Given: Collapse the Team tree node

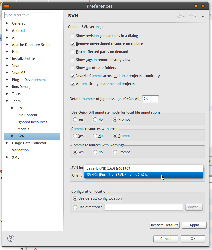Looking at the screenshot, I should 7,101.
